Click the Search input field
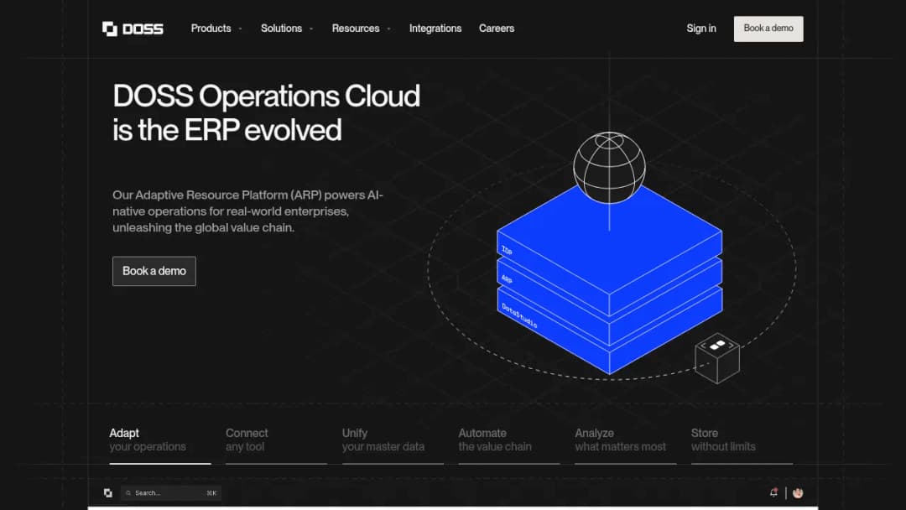906x510 pixels. coord(171,492)
